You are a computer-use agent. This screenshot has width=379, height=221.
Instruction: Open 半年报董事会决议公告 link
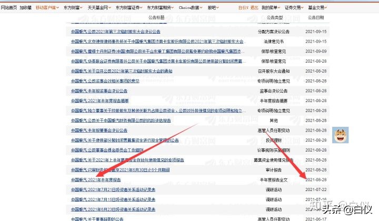point(99,130)
